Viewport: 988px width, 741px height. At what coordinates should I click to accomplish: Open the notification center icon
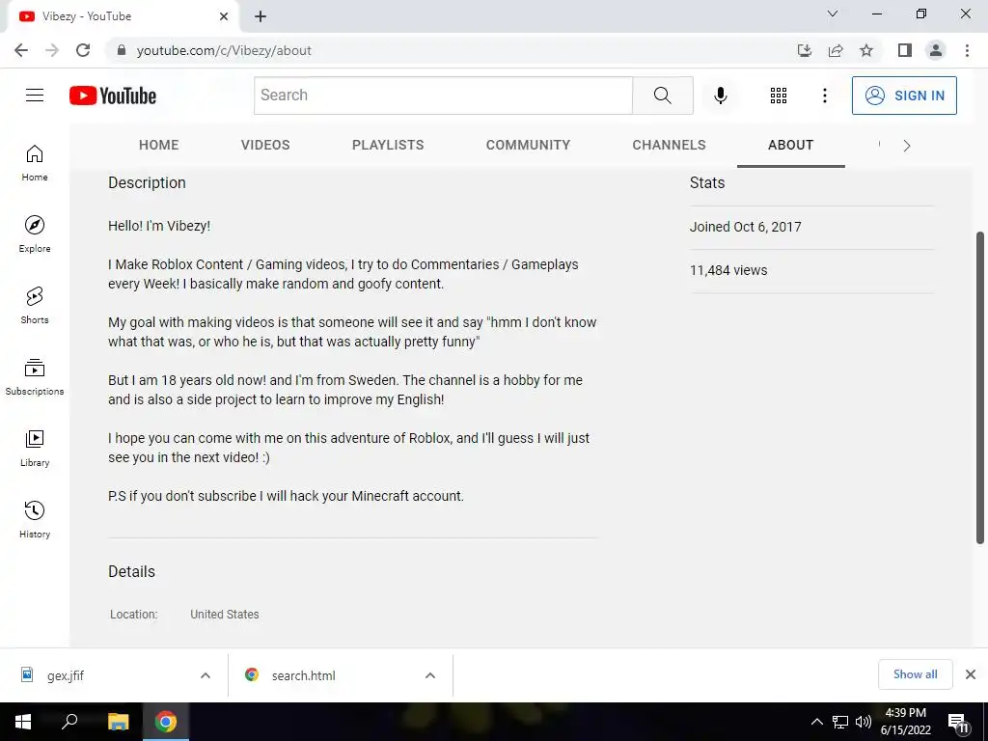[958, 723]
